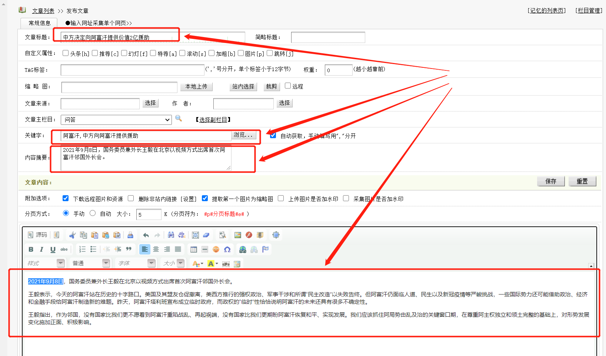Apply blockquote formatting

click(129, 249)
